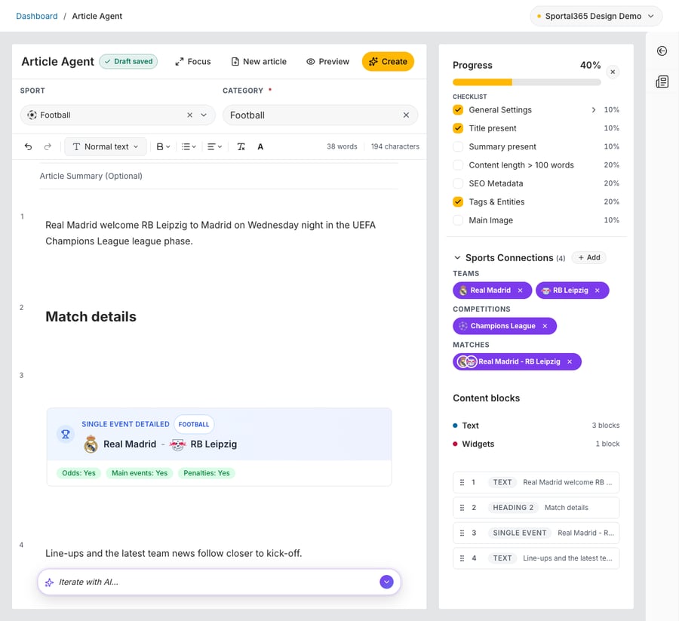679x621 pixels.
Task: Click drag handle of HEADING 2 block
Action: coord(462,508)
